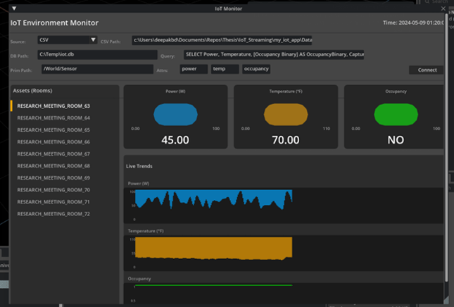This screenshot has width=454, height=307.
Task: Click the Query SELECT text field
Action: (274, 54)
